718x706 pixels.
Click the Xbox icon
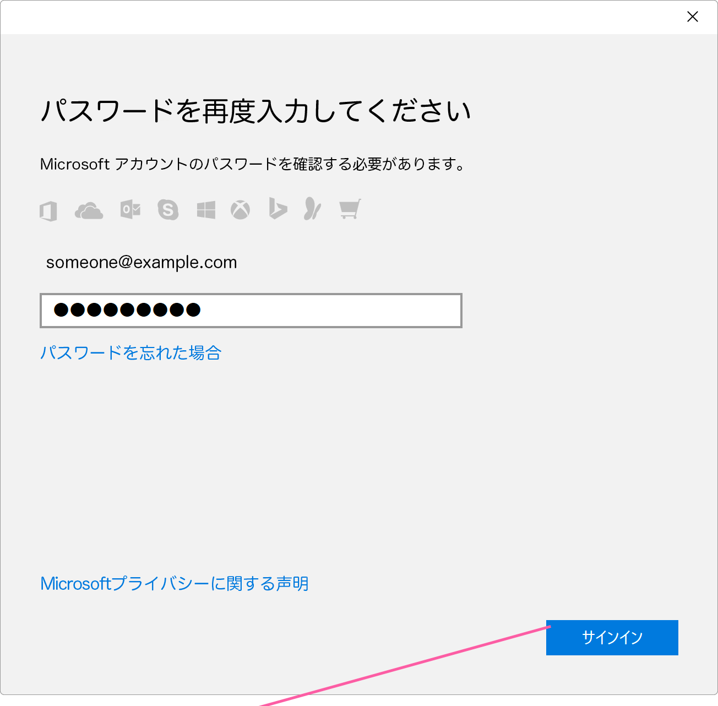(240, 210)
